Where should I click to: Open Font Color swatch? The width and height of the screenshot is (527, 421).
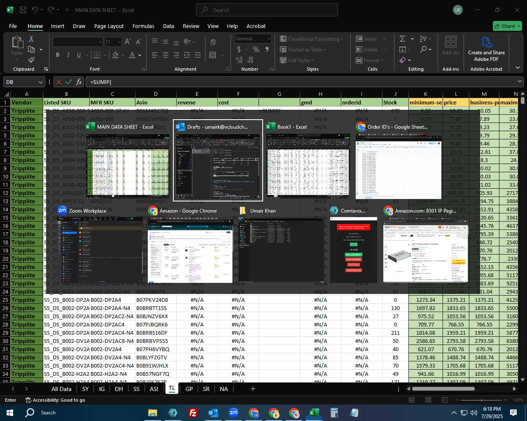pyautogui.click(x=132, y=55)
